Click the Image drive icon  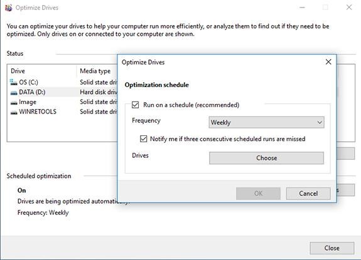14,102
